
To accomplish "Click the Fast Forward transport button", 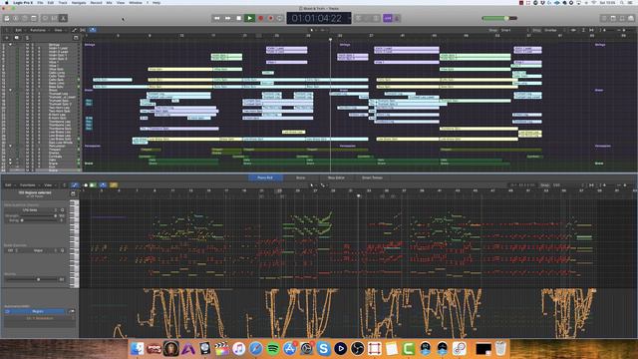I will point(228,18).
